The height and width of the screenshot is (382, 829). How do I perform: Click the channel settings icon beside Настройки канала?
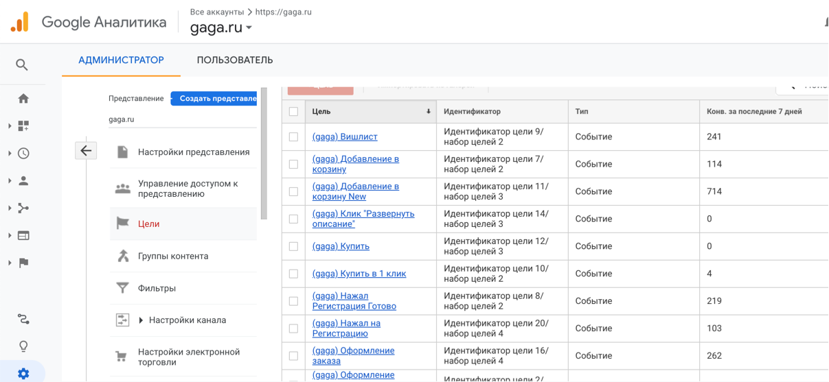[122, 320]
